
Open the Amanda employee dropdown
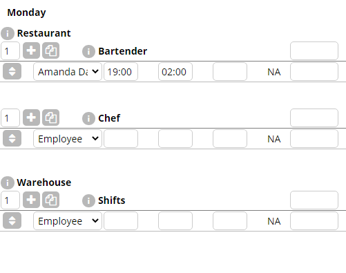coord(68,72)
